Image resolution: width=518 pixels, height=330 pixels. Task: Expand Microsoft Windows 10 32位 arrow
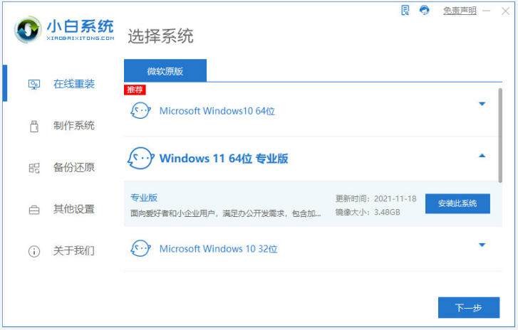(482, 245)
